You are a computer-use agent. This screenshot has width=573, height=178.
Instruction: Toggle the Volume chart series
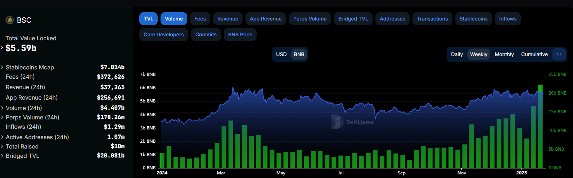pos(174,19)
